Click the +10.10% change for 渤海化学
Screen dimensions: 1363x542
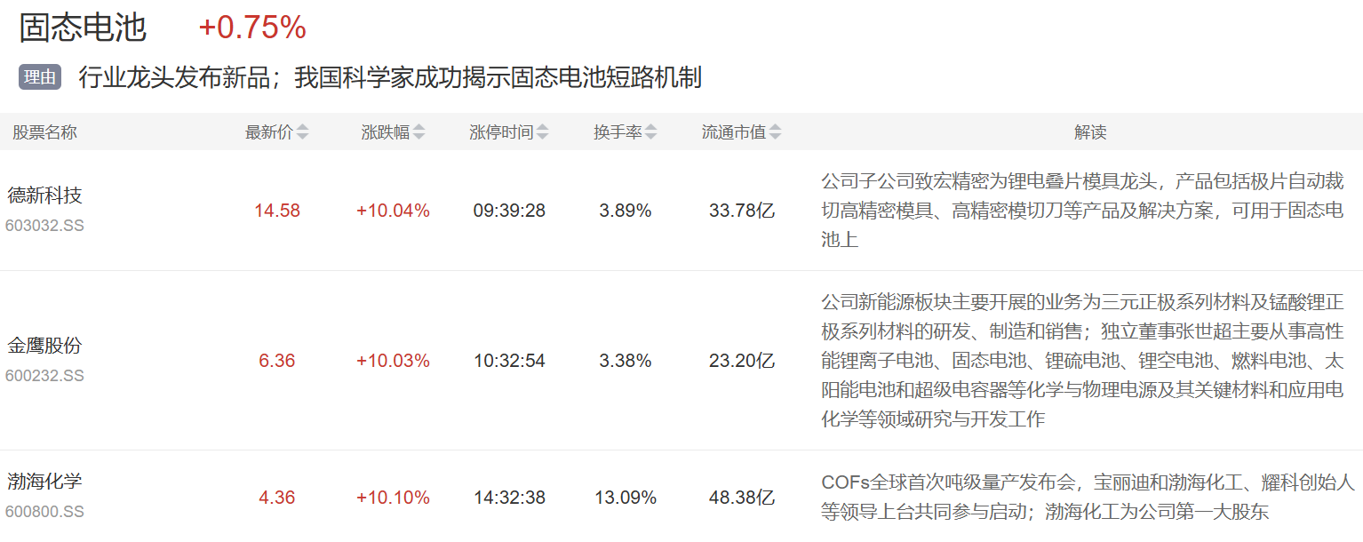393,498
